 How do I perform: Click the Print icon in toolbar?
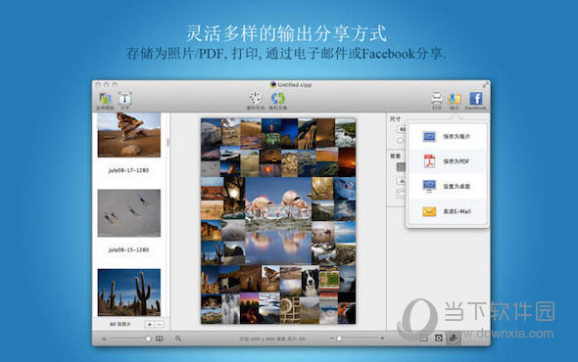point(437,101)
